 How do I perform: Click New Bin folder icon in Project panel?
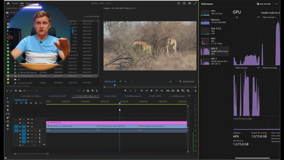[x=88, y=91]
